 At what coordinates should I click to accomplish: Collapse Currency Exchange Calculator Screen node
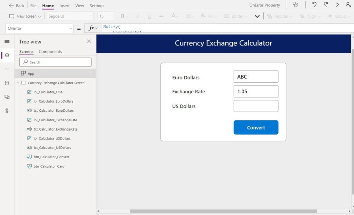tap(18, 83)
